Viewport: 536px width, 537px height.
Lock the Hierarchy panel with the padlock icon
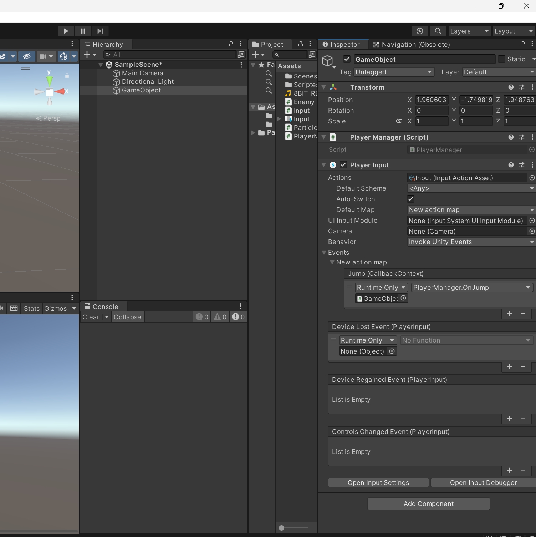[231, 44]
